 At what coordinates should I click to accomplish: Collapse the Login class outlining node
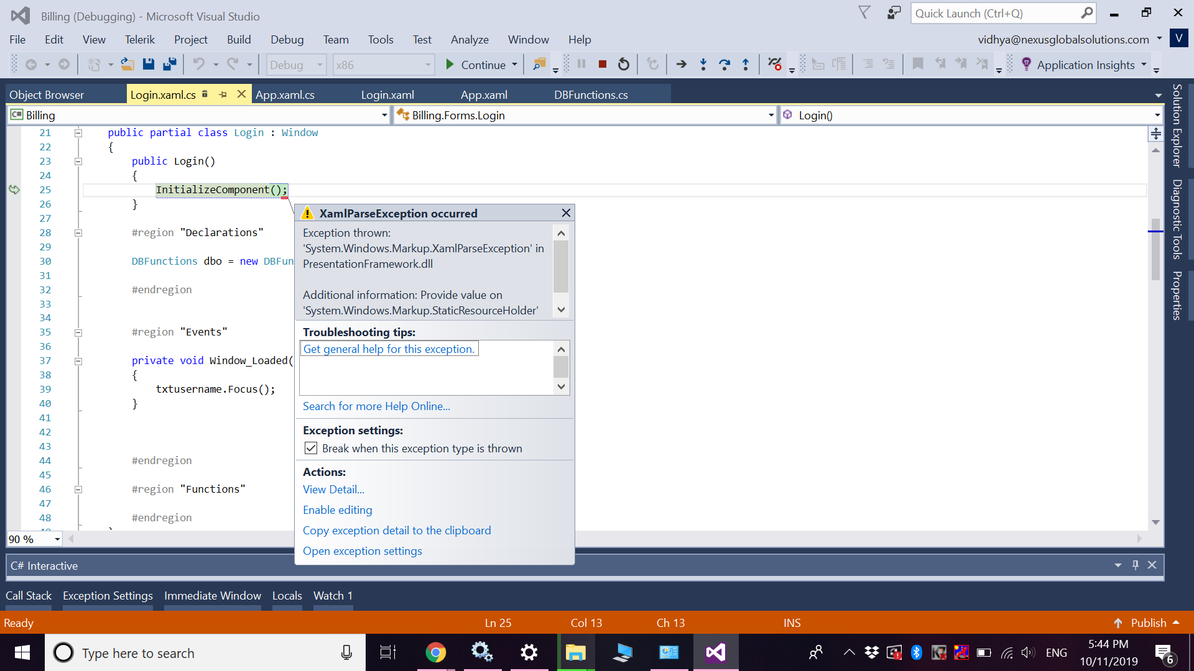point(78,133)
